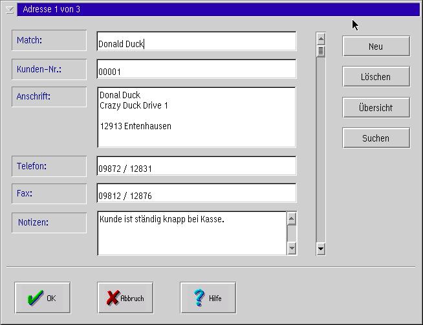Click the line 'Crazy Duck Drive 1'
This screenshot has width=423, height=325.
point(134,105)
